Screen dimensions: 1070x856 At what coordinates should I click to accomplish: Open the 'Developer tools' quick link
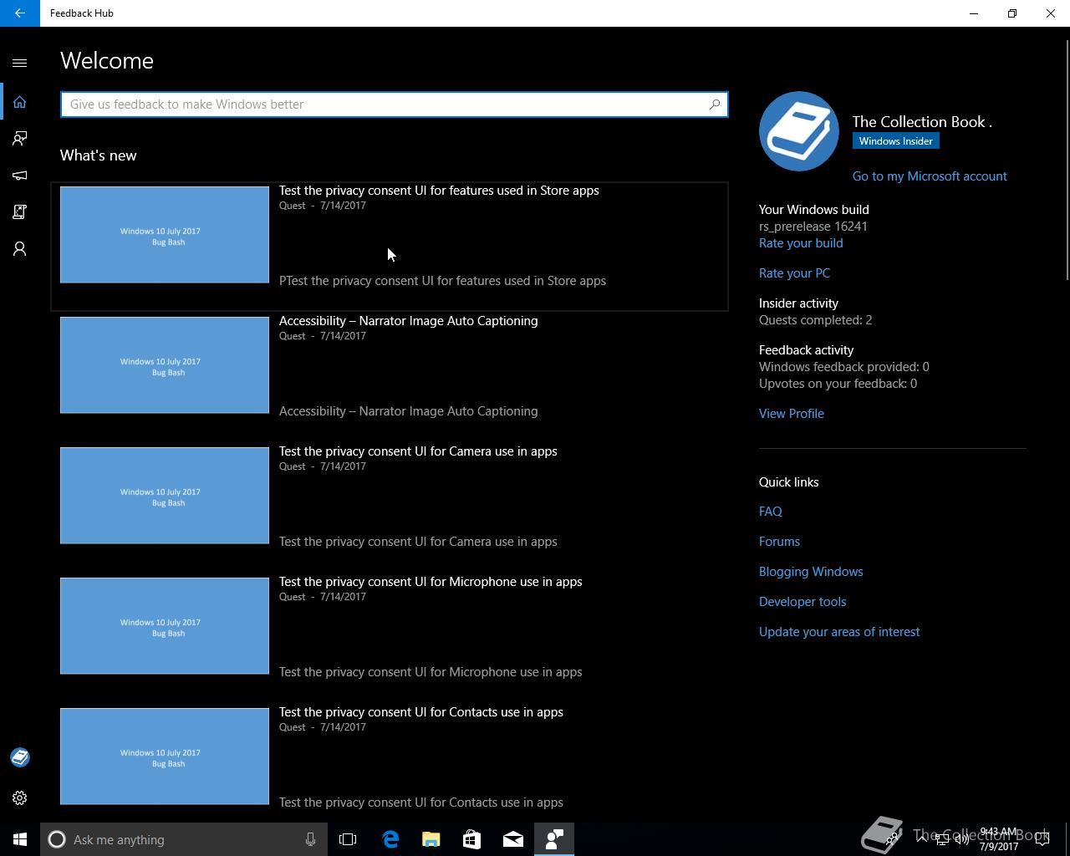click(802, 602)
